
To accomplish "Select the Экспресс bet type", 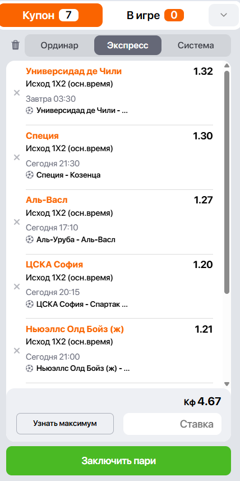I will (x=128, y=46).
